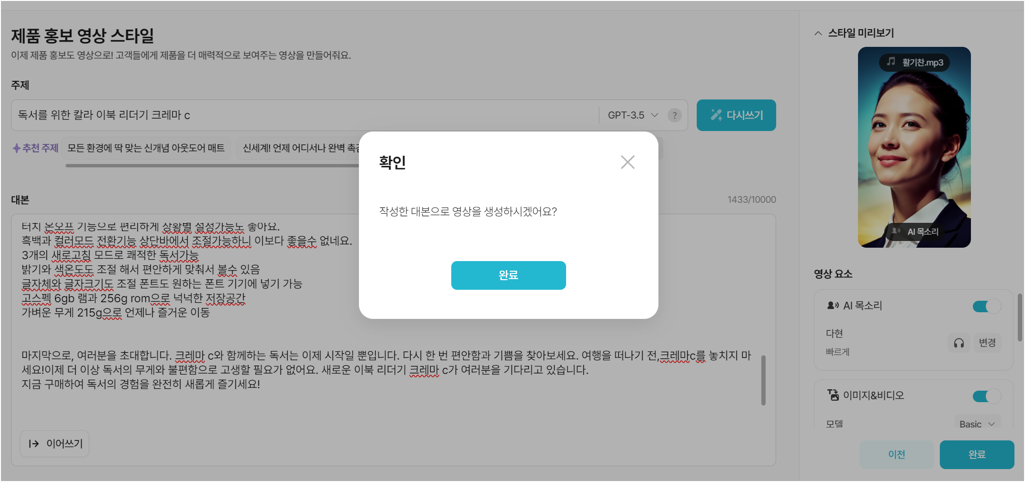The image size is (1025, 482).
Task: Click the 제품 홍보 영상 스타일 title
Action: pos(83,35)
